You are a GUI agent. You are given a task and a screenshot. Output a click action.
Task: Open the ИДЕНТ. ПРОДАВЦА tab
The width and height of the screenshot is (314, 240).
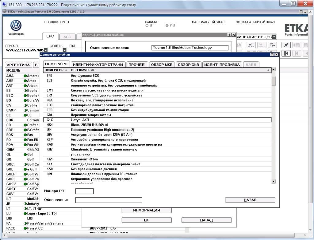pyautogui.click(x=222, y=65)
